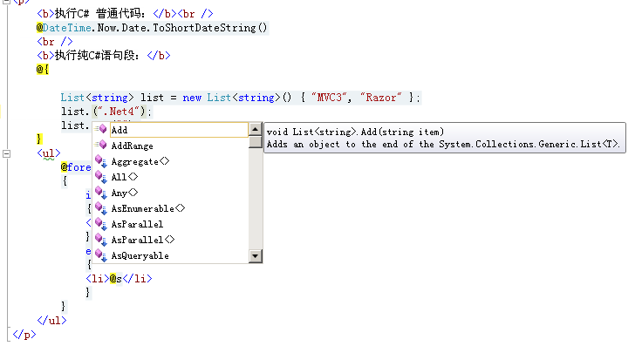
Task: Collapse the <p> block outlining toggle
Action: point(6,1)
